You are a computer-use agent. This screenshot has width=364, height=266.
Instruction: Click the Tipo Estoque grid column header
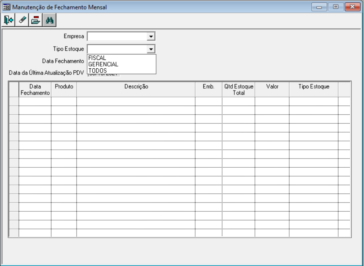pyautogui.click(x=314, y=90)
